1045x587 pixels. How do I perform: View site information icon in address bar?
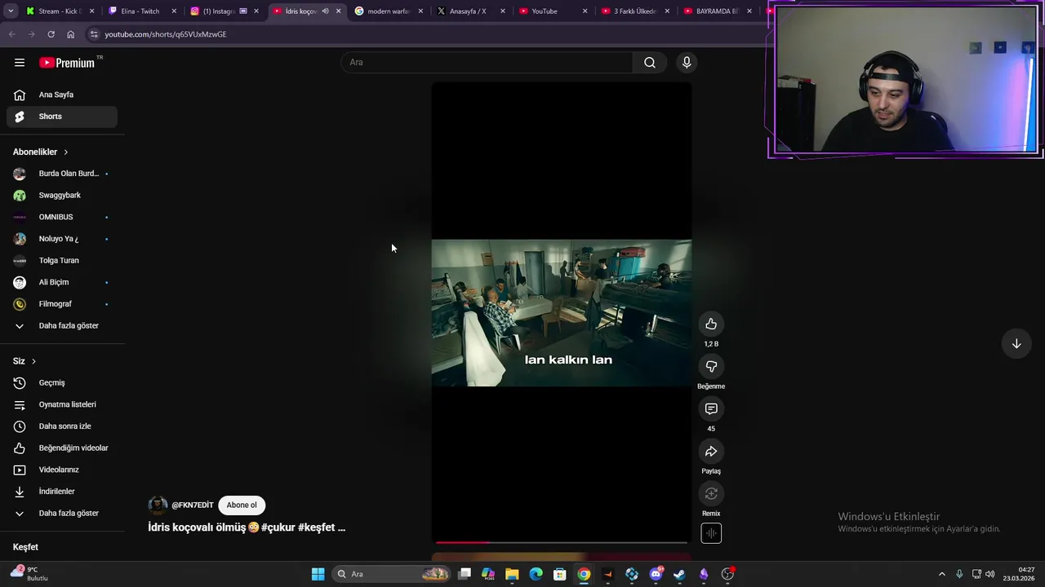click(x=94, y=34)
